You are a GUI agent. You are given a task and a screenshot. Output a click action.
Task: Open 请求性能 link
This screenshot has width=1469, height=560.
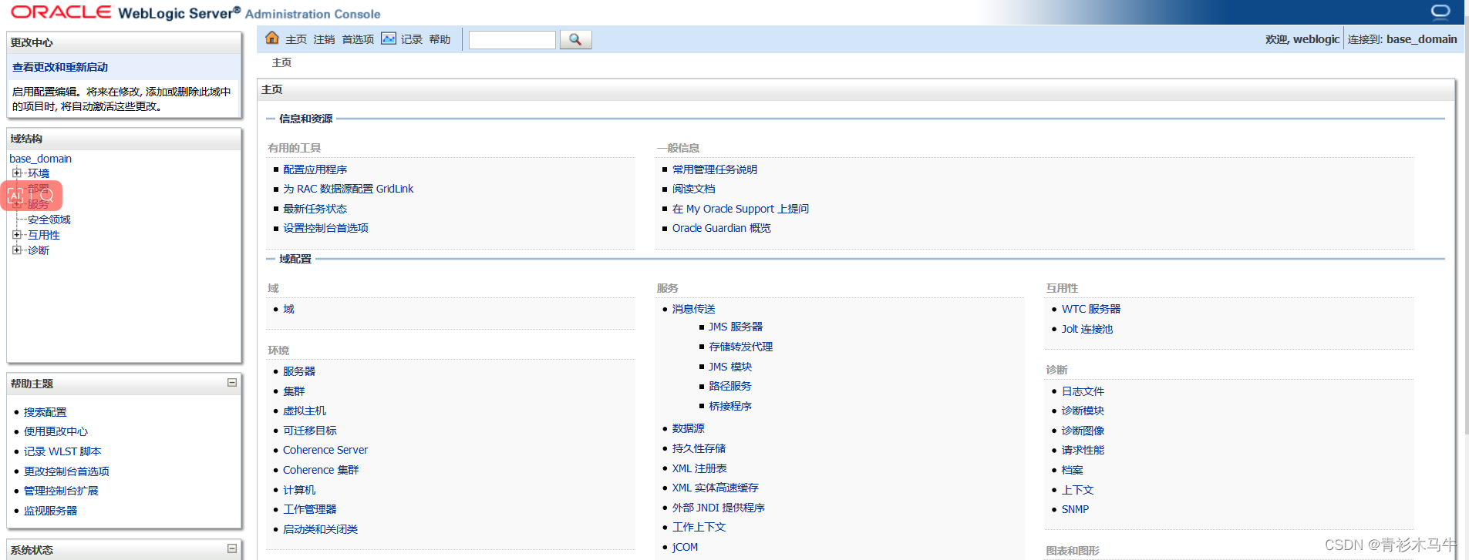tap(1083, 450)
